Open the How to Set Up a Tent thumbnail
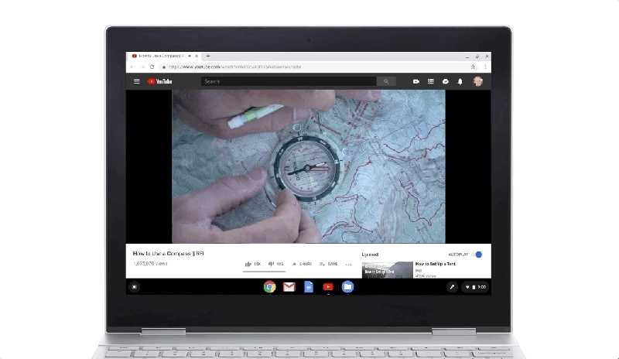Viewport: 619px width, 359px height. coord(388,270)
